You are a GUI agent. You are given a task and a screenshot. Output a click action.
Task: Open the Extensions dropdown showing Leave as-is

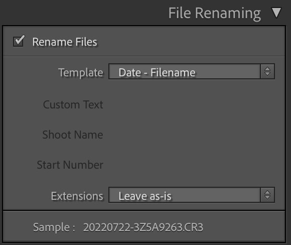pyautogui.click(x=192, y=195)
